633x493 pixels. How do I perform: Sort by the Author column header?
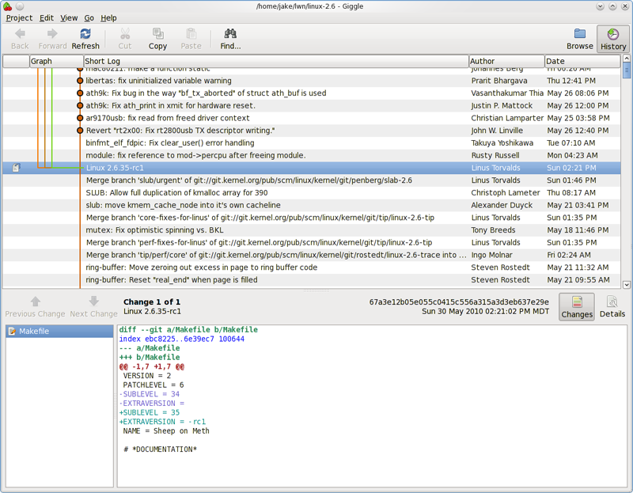506,61
